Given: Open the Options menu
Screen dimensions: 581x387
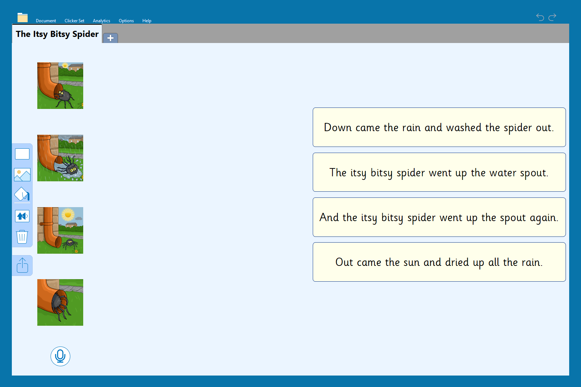Looking at the screenshot, I should pyautogui.click(x=126, y=21).
